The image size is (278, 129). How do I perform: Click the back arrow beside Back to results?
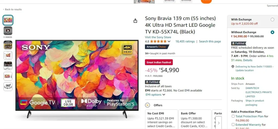click(x=4, y=9)
